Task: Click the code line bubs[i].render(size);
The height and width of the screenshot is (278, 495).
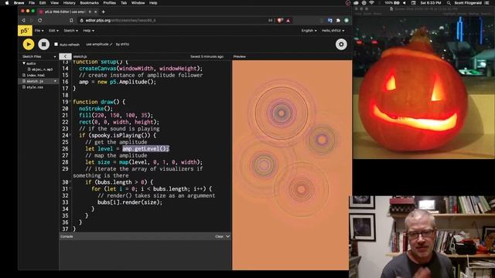Action: pos(130,202)
